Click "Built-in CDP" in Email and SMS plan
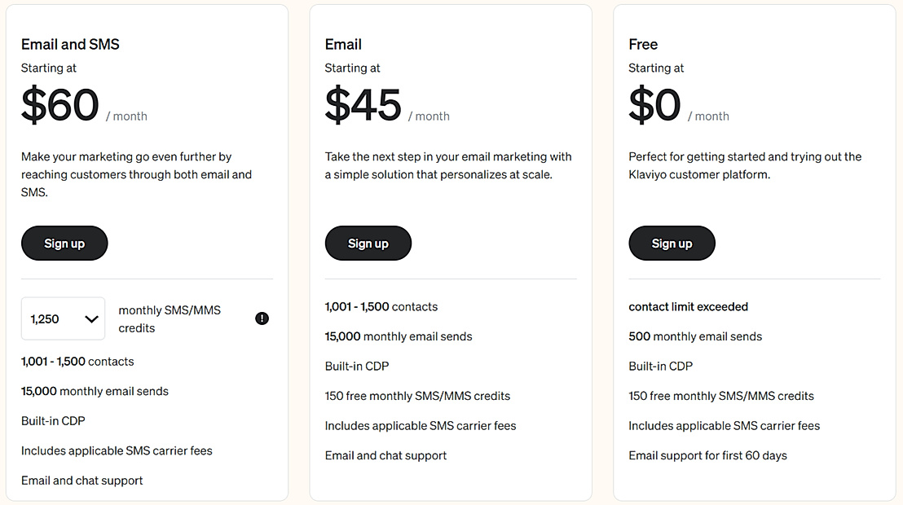This screenshot has height=505, width=903. coord(53,421)
